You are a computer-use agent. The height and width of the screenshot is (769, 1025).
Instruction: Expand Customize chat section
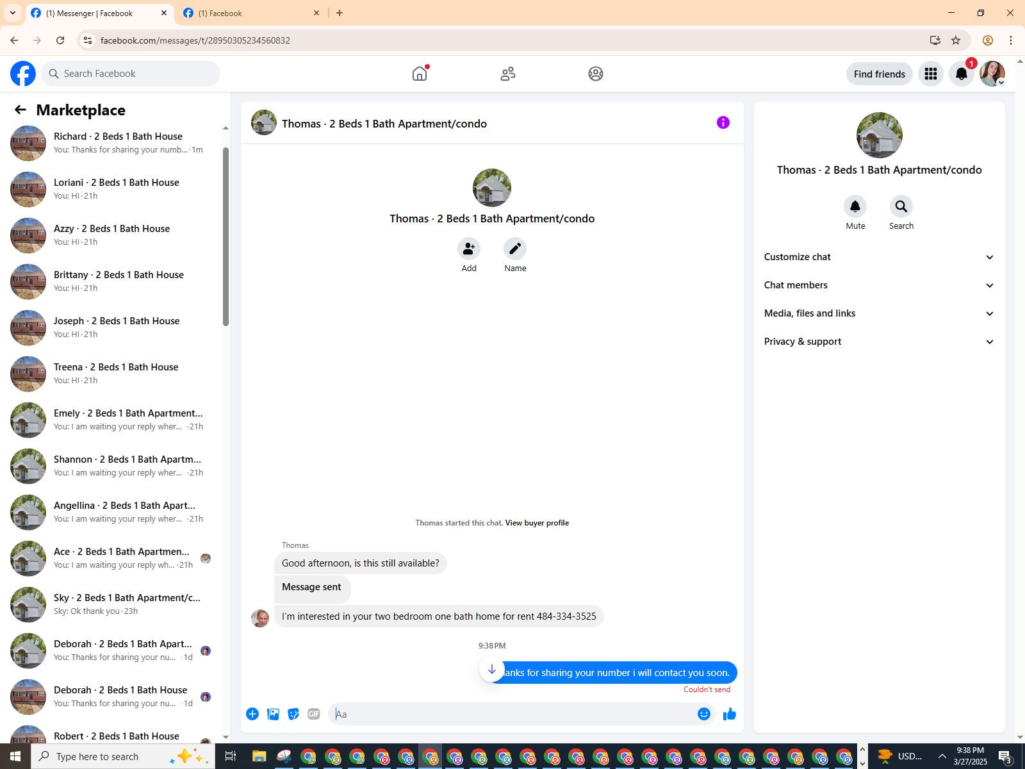point(879,257)
